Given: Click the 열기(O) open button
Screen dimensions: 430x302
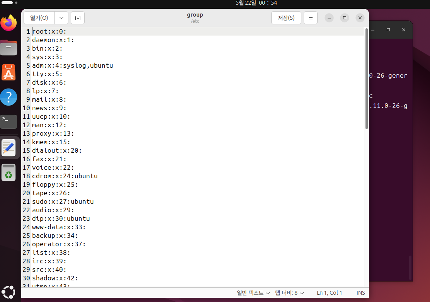Looking at the screenshot, I should 39,18.
